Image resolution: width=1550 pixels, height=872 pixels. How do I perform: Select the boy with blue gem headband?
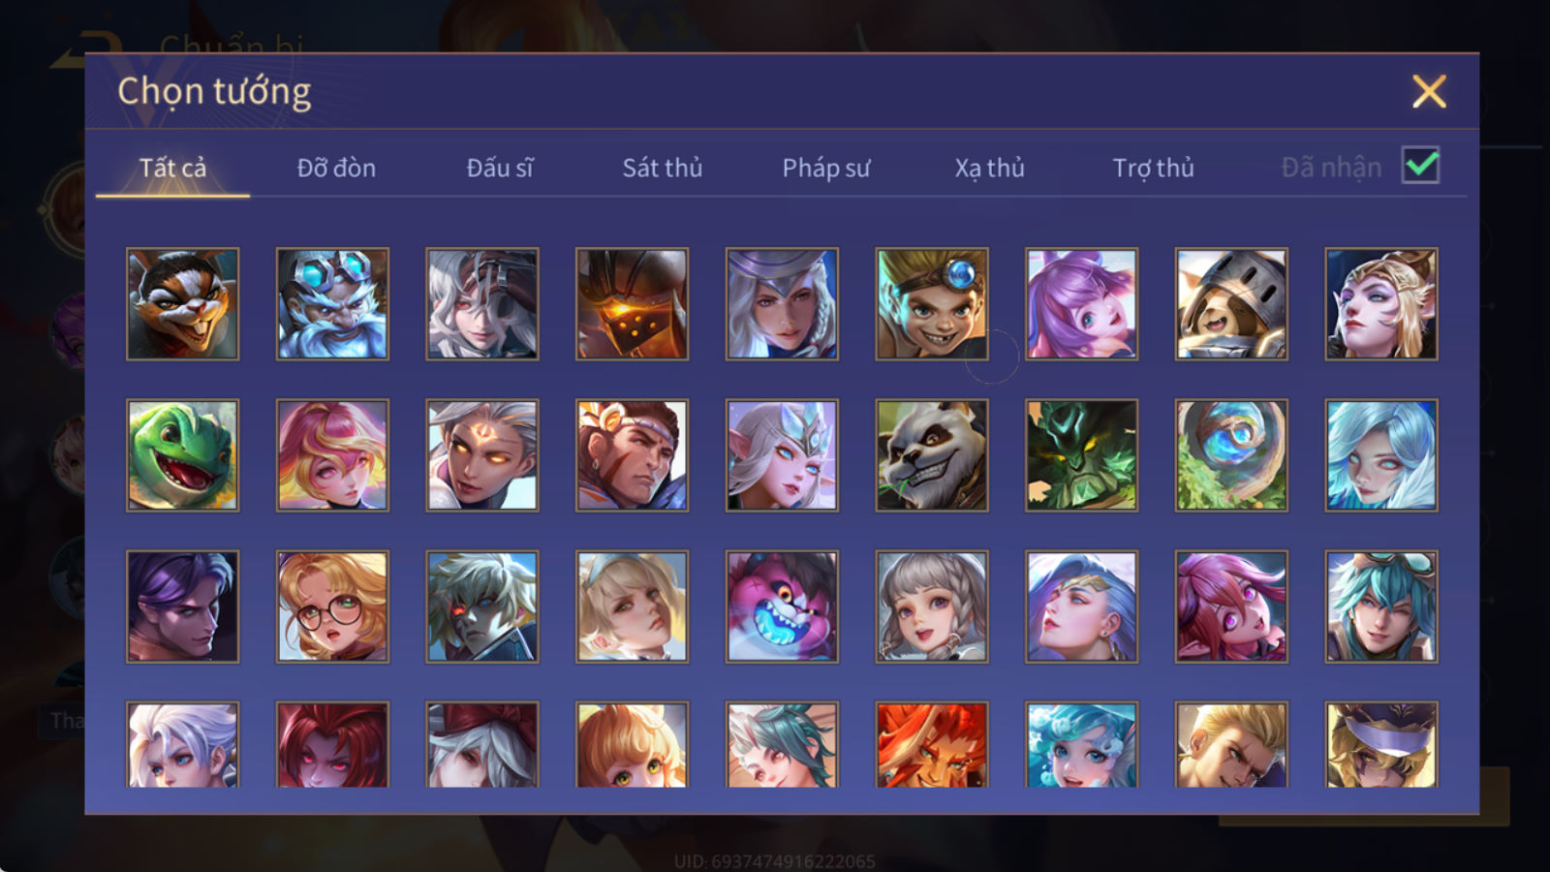click(x=932, y=304)
